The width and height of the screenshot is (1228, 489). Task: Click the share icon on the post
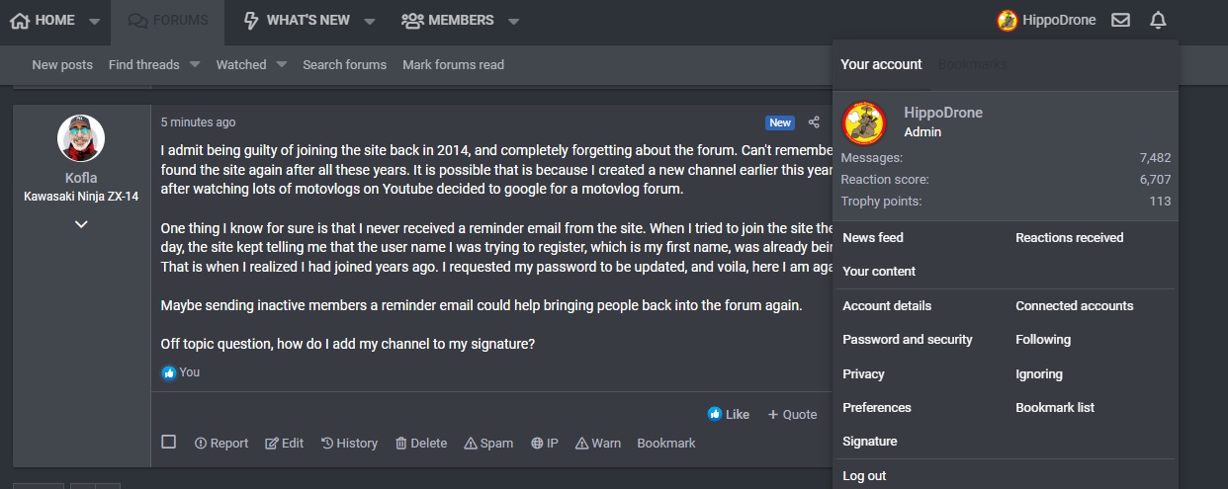pos(814,122)
